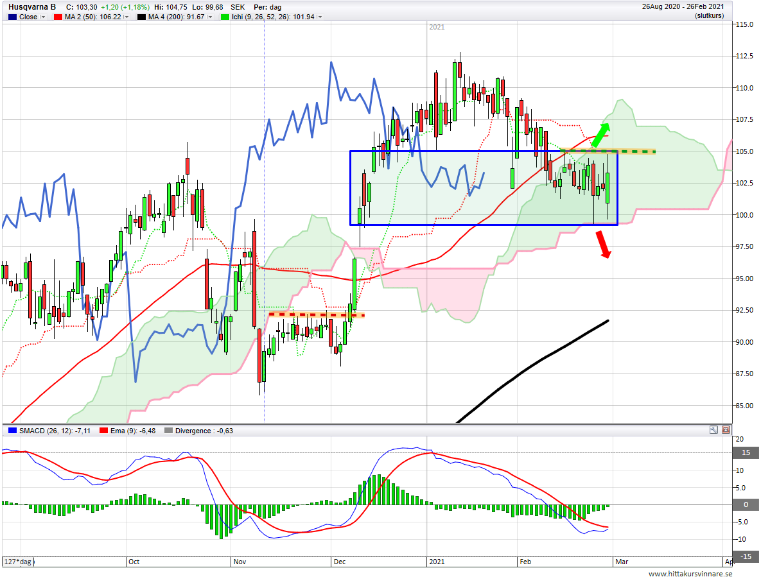This screenshot has width=761, height=577.
Task: Click the red MA 2 color swatch
Action: point(58,17)
